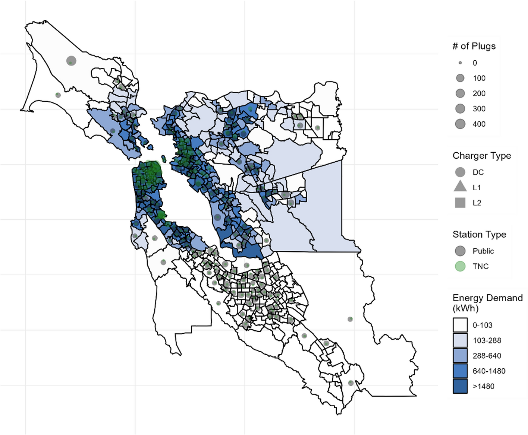Select the 100 plugs legend circle

coord(460,78)
